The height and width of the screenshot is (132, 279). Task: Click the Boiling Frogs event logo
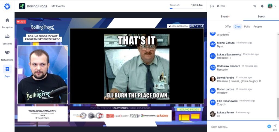22,6
